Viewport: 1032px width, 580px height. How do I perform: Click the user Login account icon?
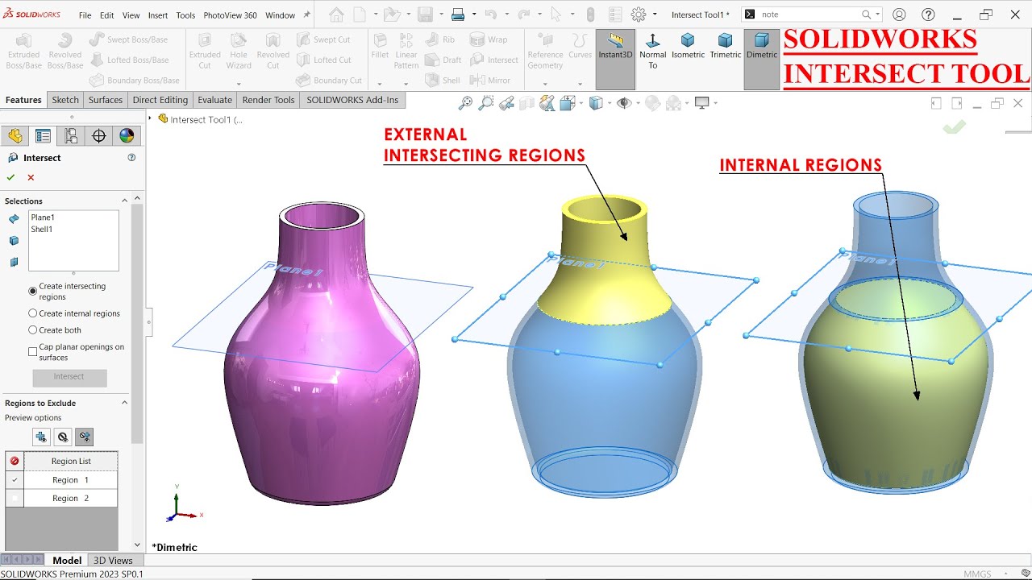click(899, 14)
